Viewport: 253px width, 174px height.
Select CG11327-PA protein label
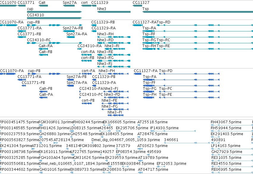[x=146, y=71]
